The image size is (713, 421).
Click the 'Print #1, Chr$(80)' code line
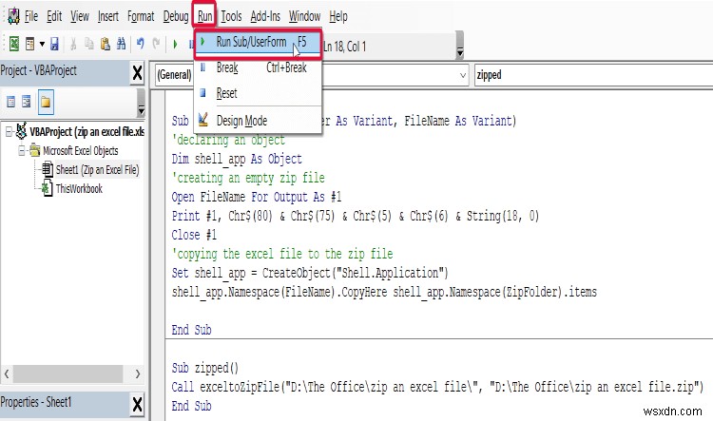click(356, 216)
